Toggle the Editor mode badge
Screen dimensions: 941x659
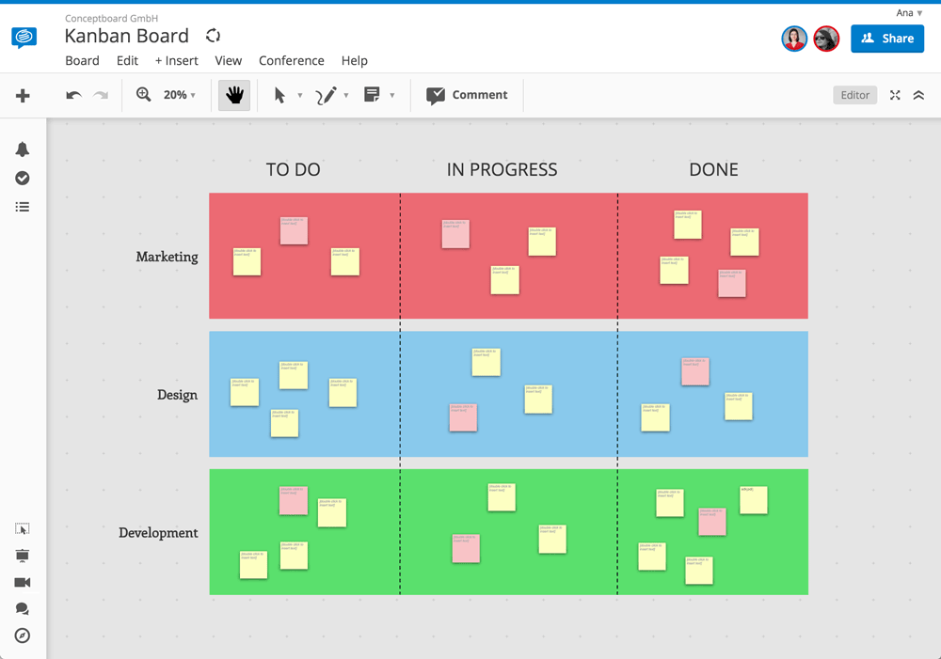854,95
